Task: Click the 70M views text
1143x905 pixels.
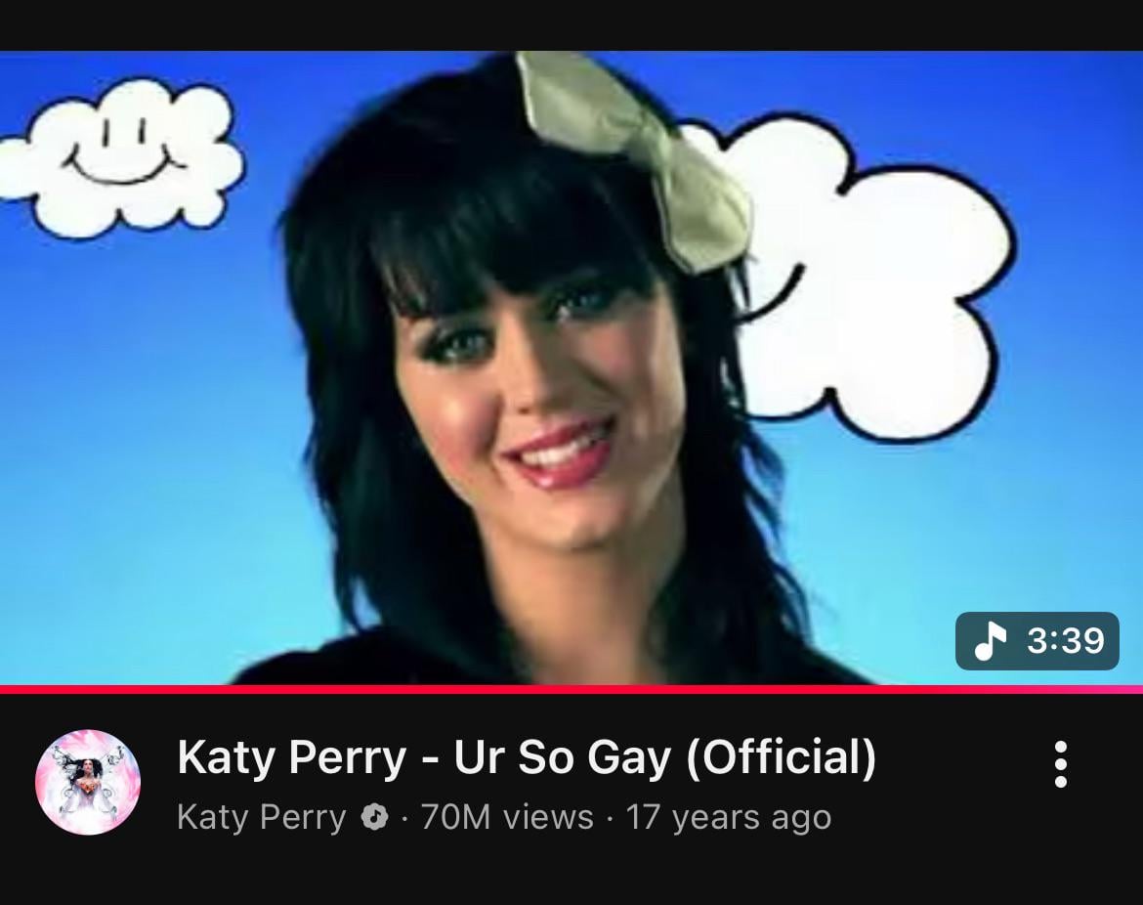Action: (507, 817)
